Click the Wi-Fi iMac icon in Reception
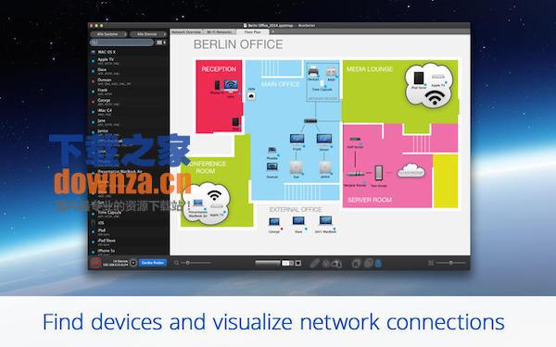This screenshot has height=347, width=556. pyautogui.click(x=231, y=86)
